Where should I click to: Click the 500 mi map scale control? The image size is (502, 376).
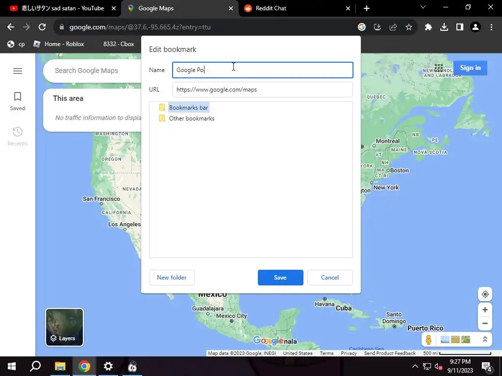pos(457,353)
